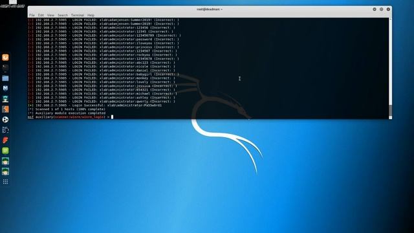Click lower green-capped face dock icon

[x=5, y=172]
